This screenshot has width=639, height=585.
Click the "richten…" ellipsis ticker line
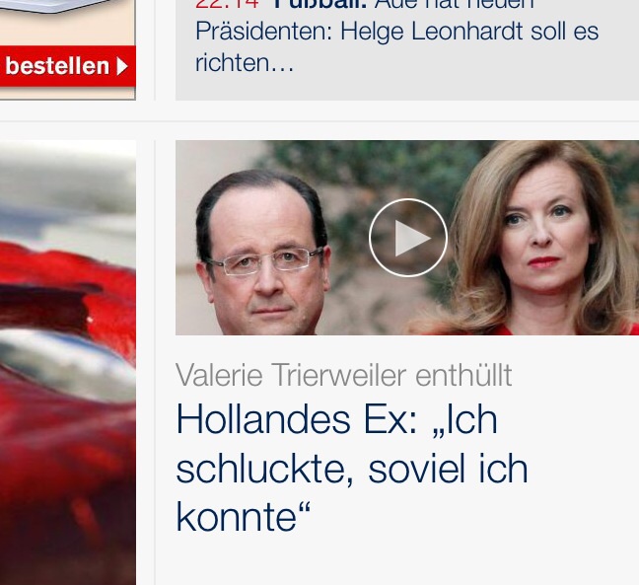[245, 63]
